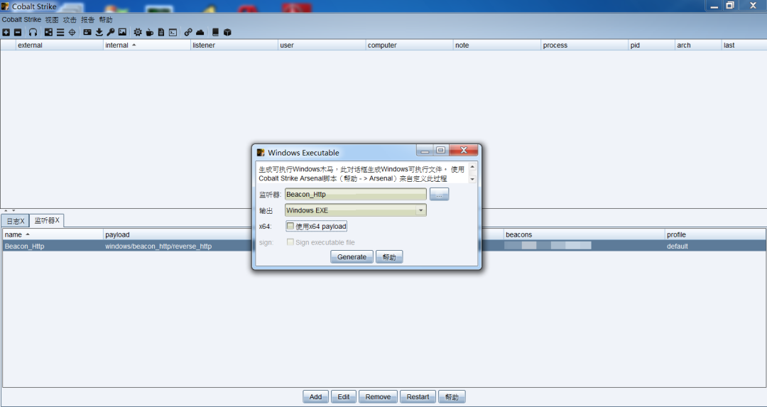Select the Beacon_Http listener row name

click(24, 246)
